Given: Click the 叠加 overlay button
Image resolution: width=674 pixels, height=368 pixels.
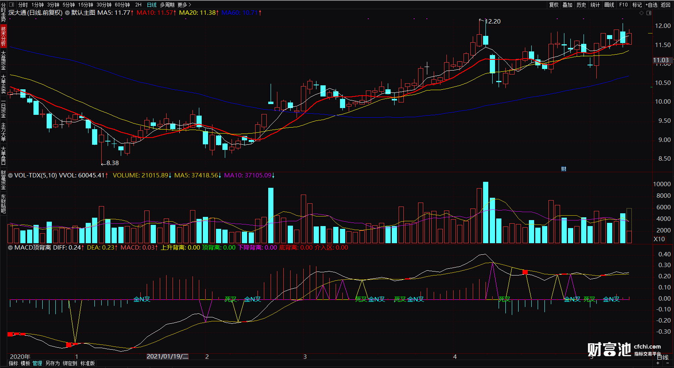Looking at the screenshot, I should [567, 5].
